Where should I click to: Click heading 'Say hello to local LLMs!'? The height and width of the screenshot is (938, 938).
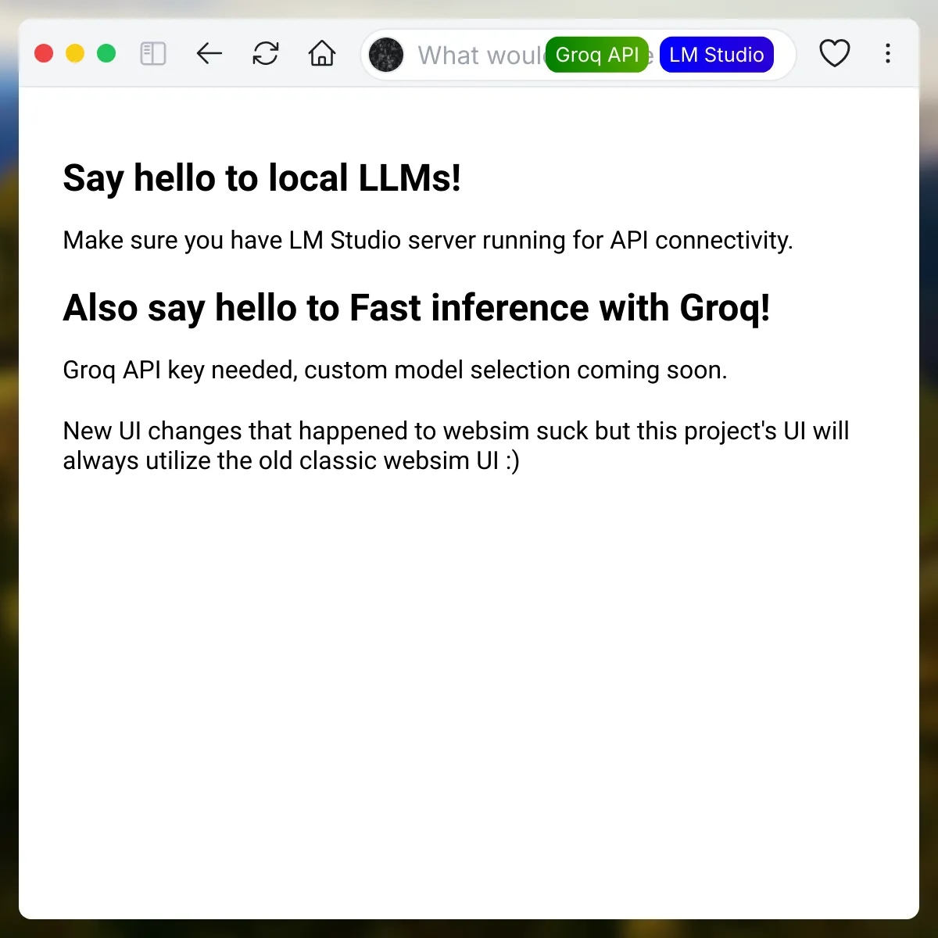click(262, 178)
